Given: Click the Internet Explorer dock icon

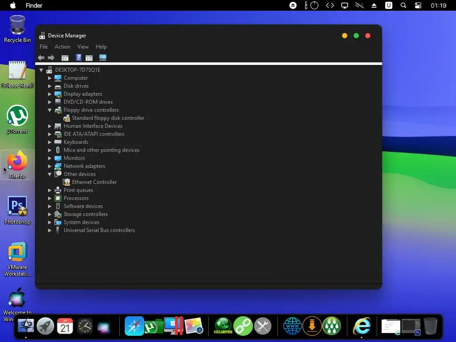Looking at the screenshot, I should [x=362, y=326].
